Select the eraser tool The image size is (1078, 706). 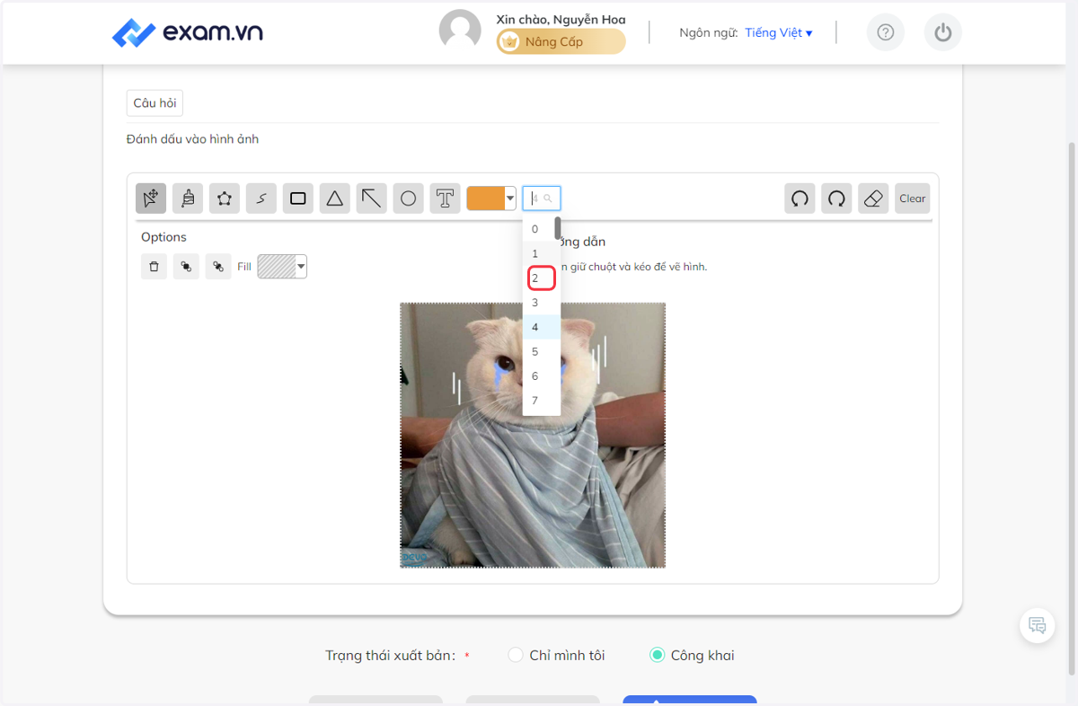[x=873, y=199]
